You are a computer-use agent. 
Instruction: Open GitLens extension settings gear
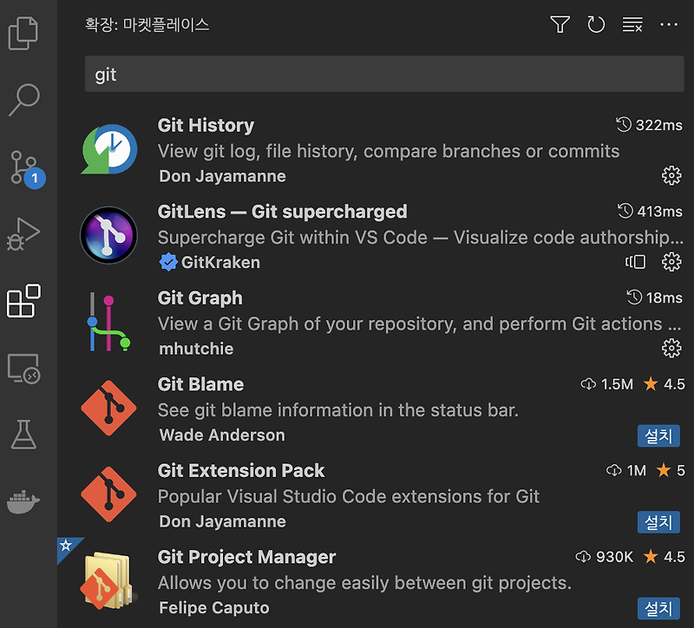(x=671, y=261)
